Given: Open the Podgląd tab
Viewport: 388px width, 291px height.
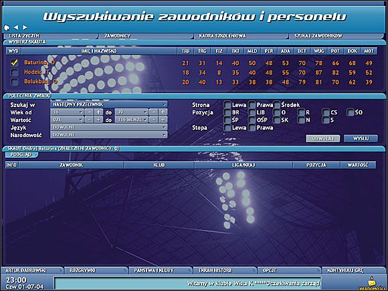Looking at the screenshot, I should tap(21, 155).
